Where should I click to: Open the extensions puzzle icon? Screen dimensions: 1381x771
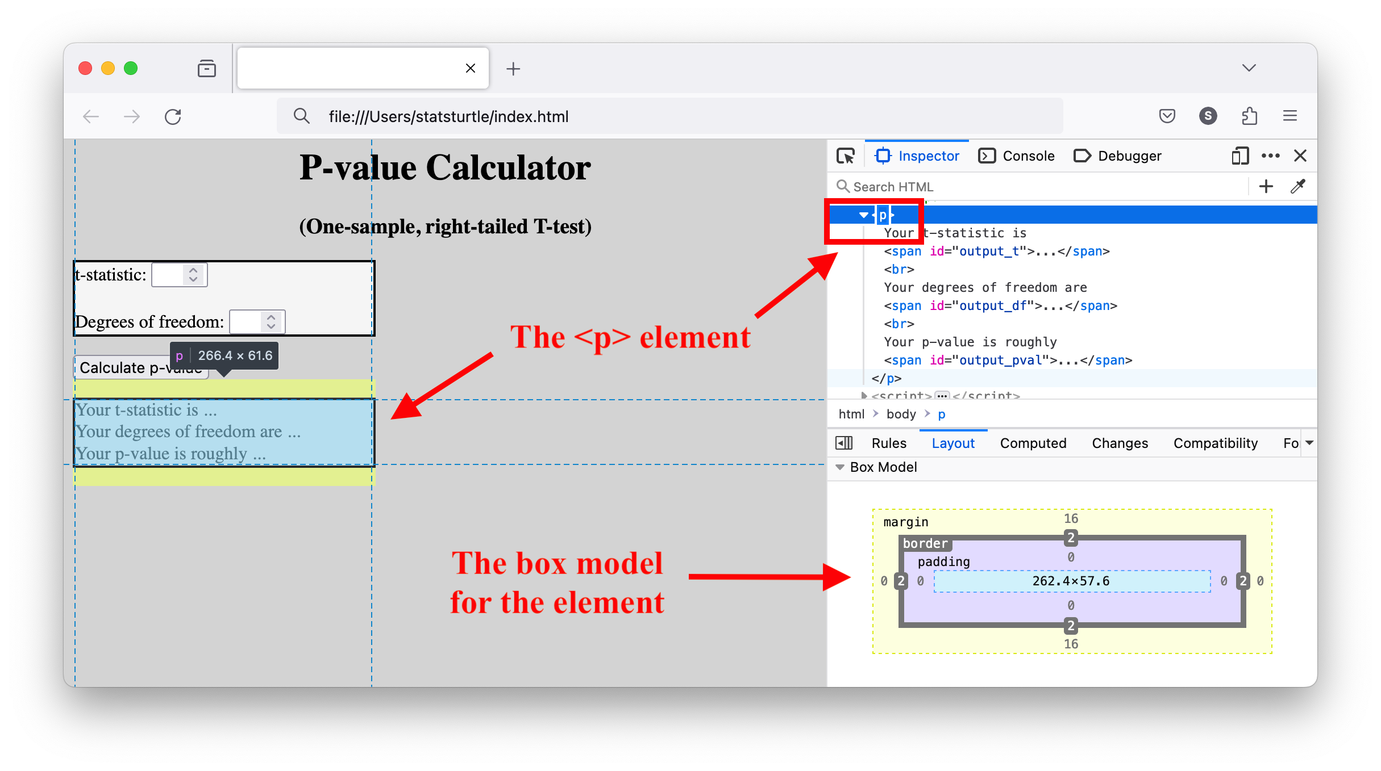tap(1249, 116)
